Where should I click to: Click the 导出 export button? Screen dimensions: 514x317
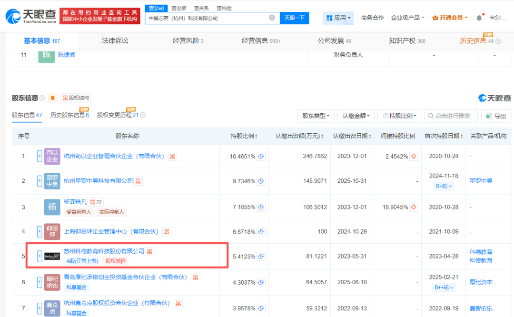click(x=496, y=116)
